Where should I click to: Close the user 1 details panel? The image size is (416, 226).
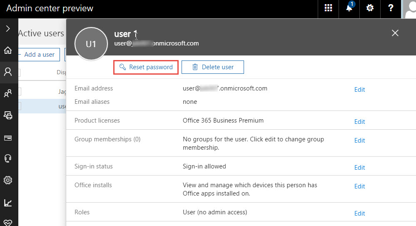395,33
